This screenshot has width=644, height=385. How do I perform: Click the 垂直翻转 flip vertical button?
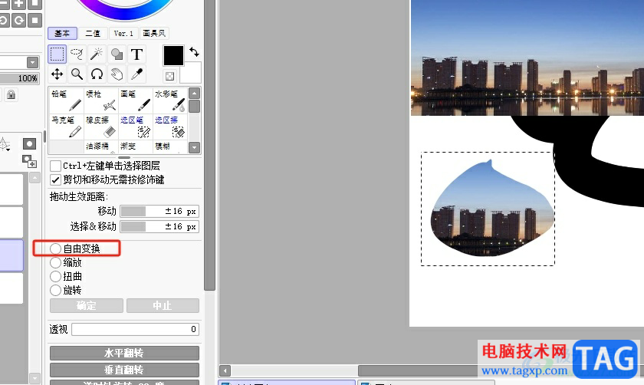pos(124,370)
